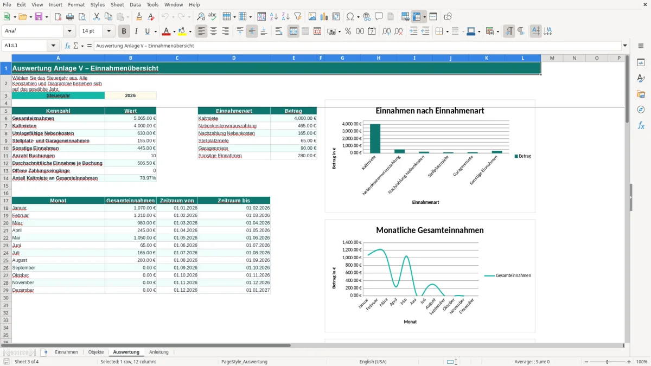Click Split Window icon

click(x=433, y=17)
